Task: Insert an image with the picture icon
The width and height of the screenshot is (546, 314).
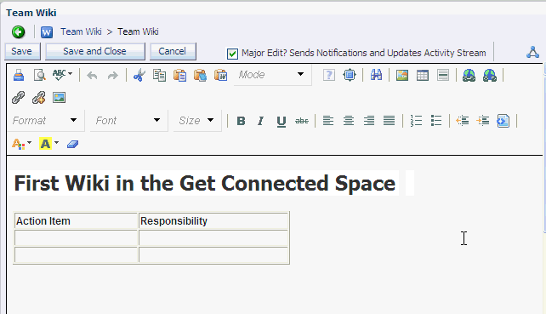Action: tap(401, 75)
